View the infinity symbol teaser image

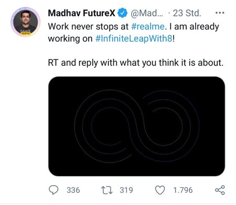pyautogui.click(x=136, y=126)
